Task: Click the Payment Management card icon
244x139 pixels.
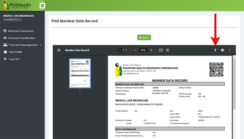Action: tap(5, 45)
